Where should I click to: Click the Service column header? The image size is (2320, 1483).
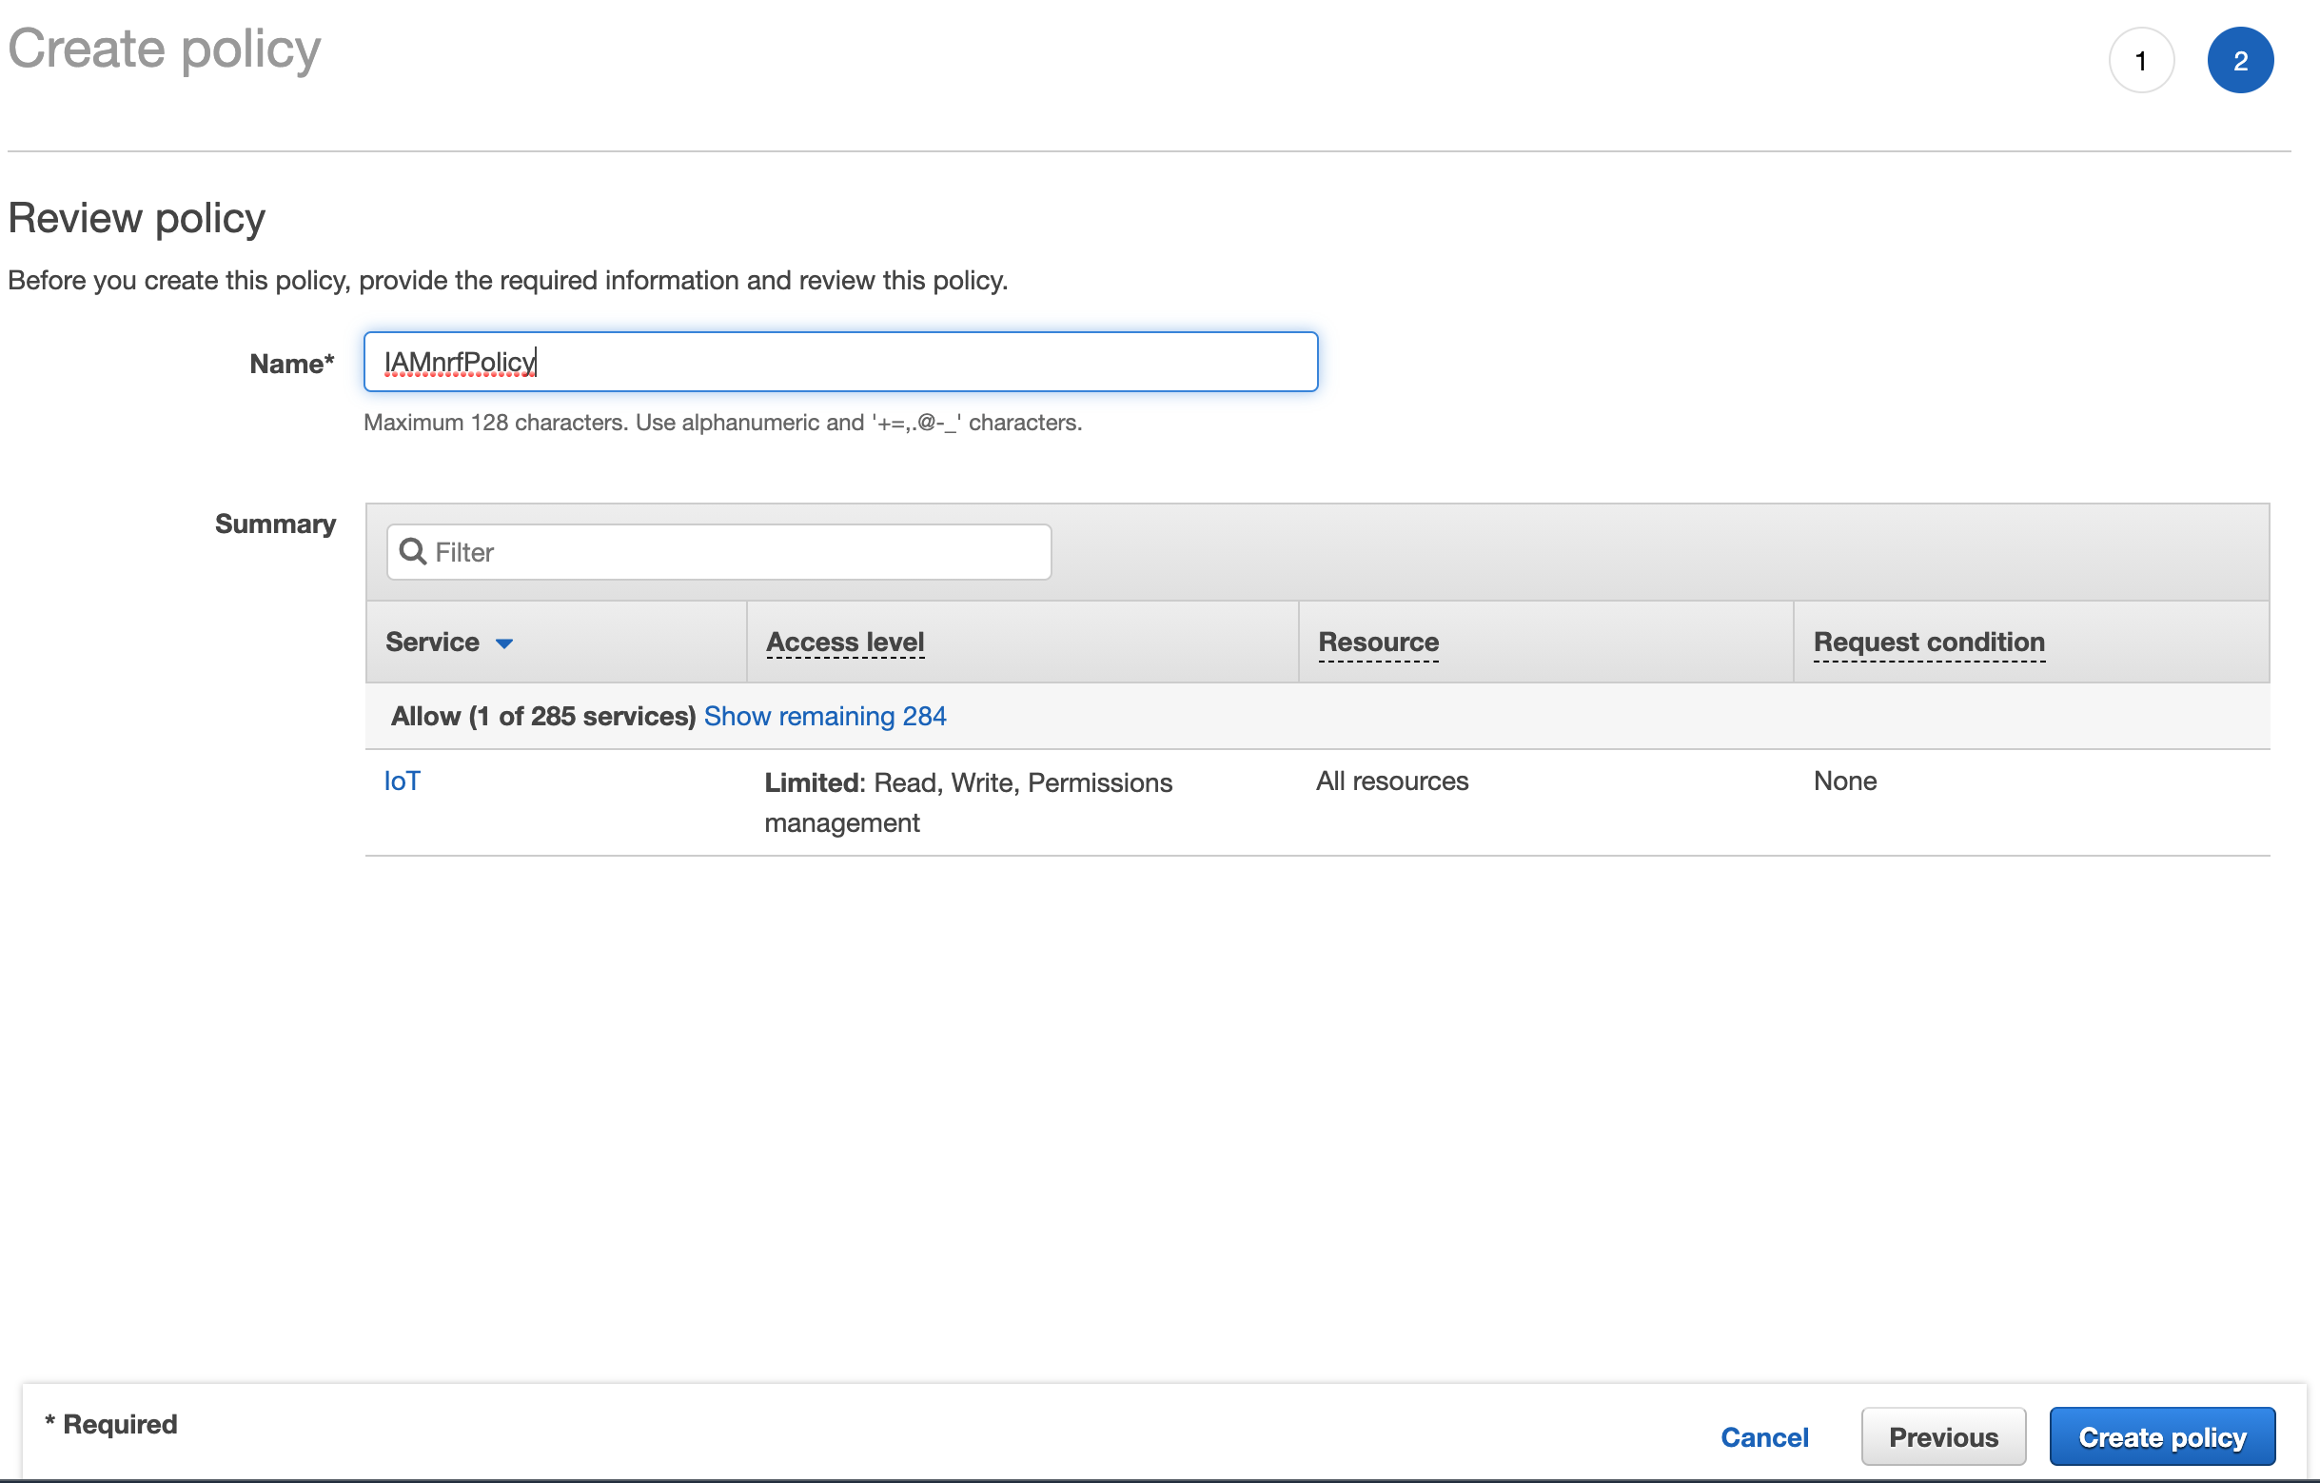coord(433,642)
